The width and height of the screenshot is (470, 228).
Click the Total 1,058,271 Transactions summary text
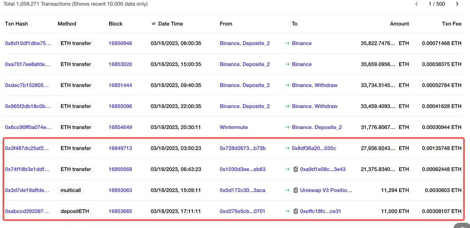[76, 4]
